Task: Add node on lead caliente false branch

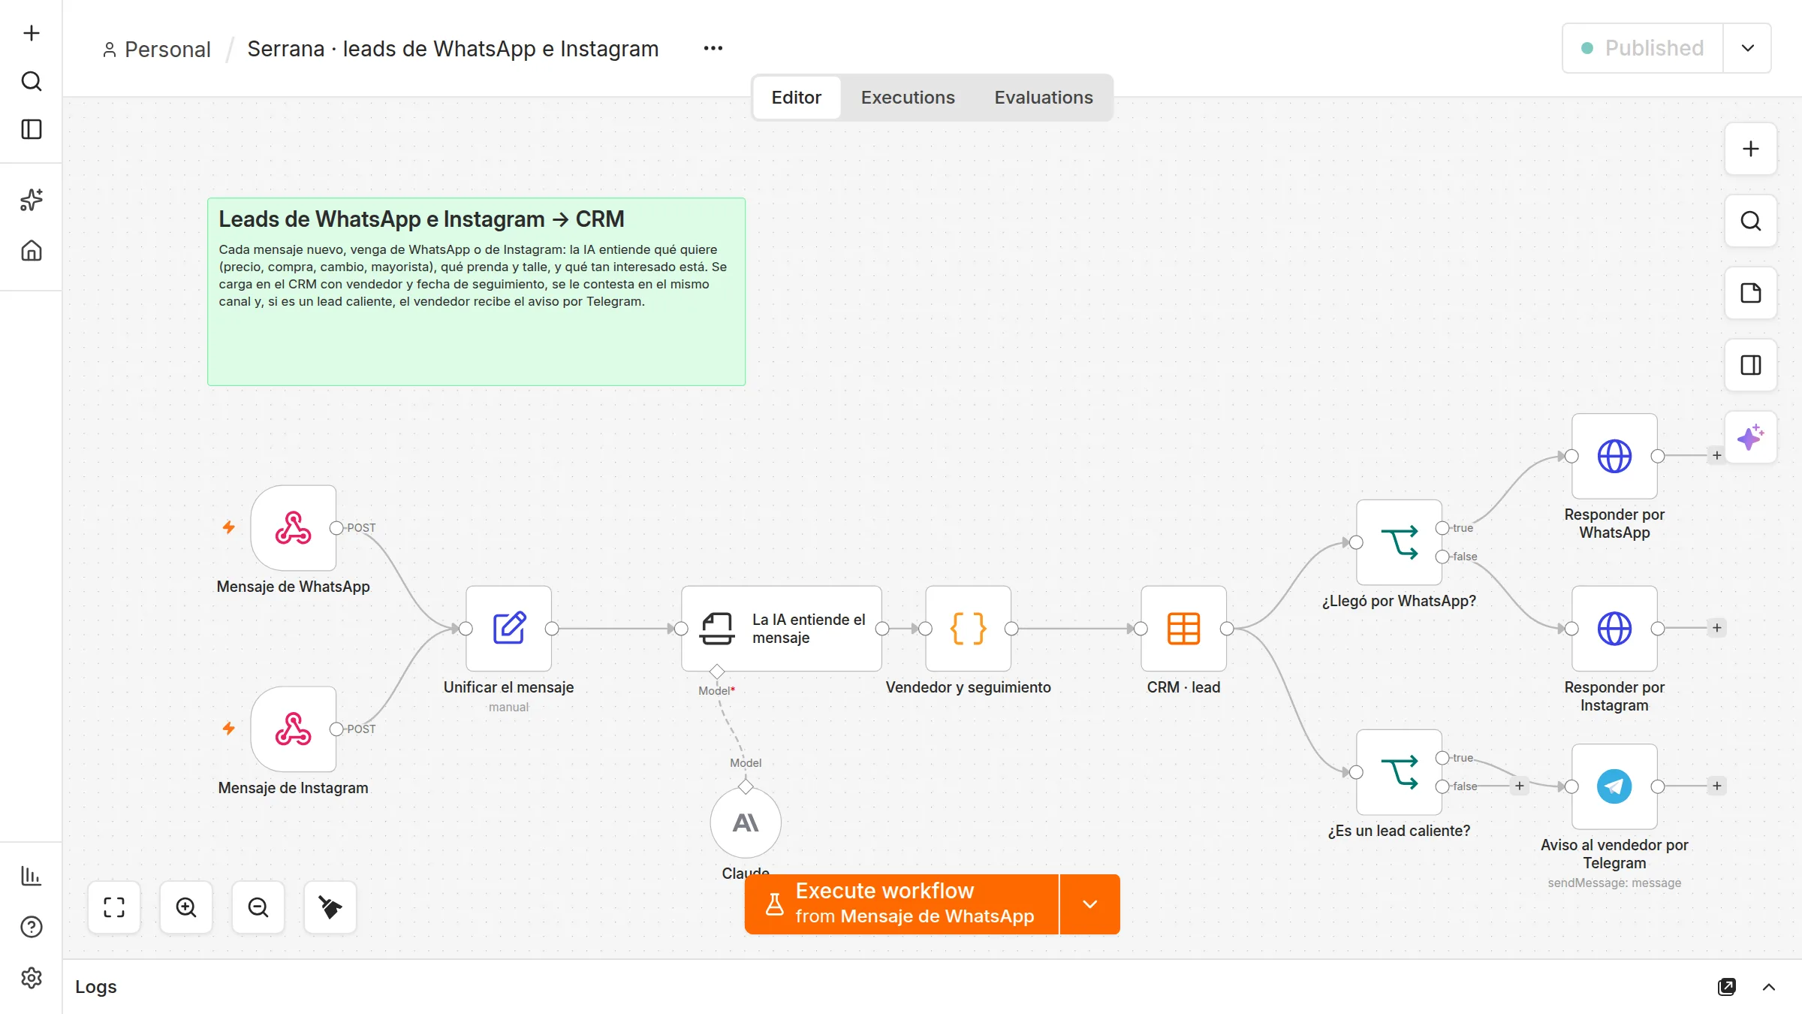Action: (1520, 786)
